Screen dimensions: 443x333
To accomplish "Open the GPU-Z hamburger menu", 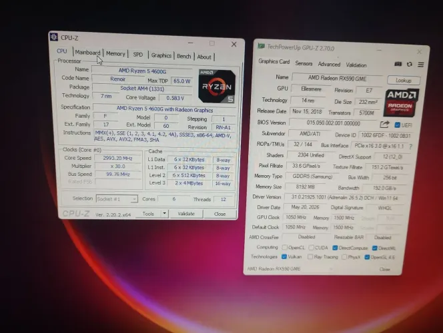I will coord(421,65).
